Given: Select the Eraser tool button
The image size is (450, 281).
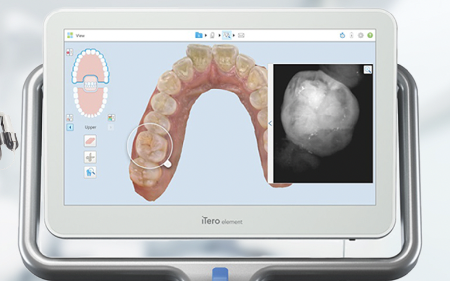Looking at the screenshot, I should click(x=90, y=141).
